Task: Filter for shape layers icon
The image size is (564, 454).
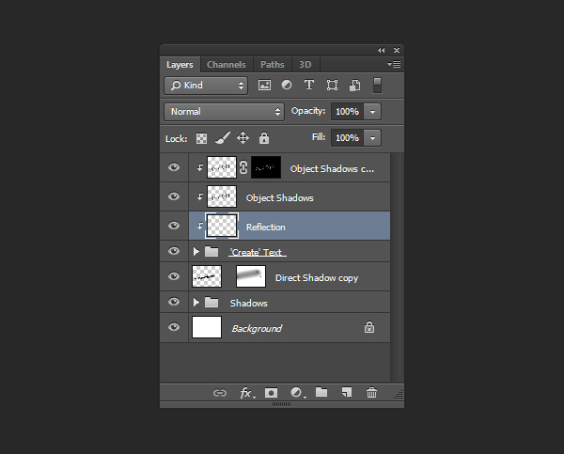Action: tap(332, 86)
